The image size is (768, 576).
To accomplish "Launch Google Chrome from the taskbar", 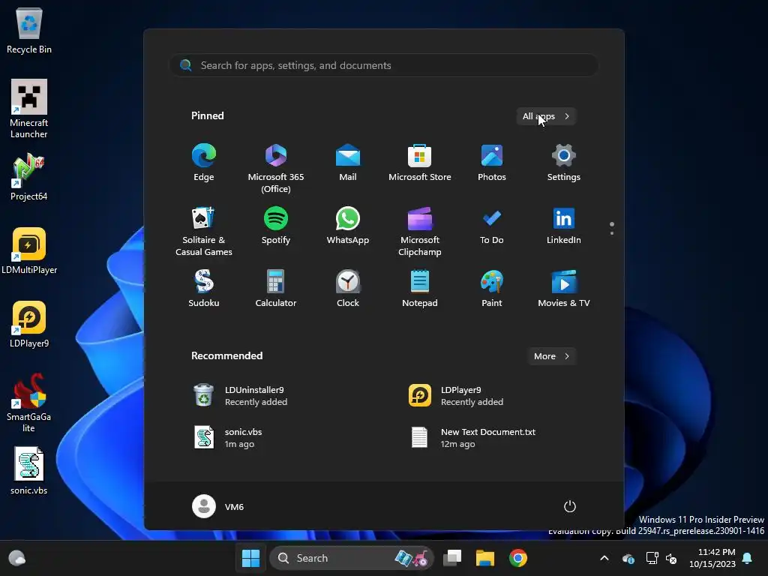I will (517, 558).
